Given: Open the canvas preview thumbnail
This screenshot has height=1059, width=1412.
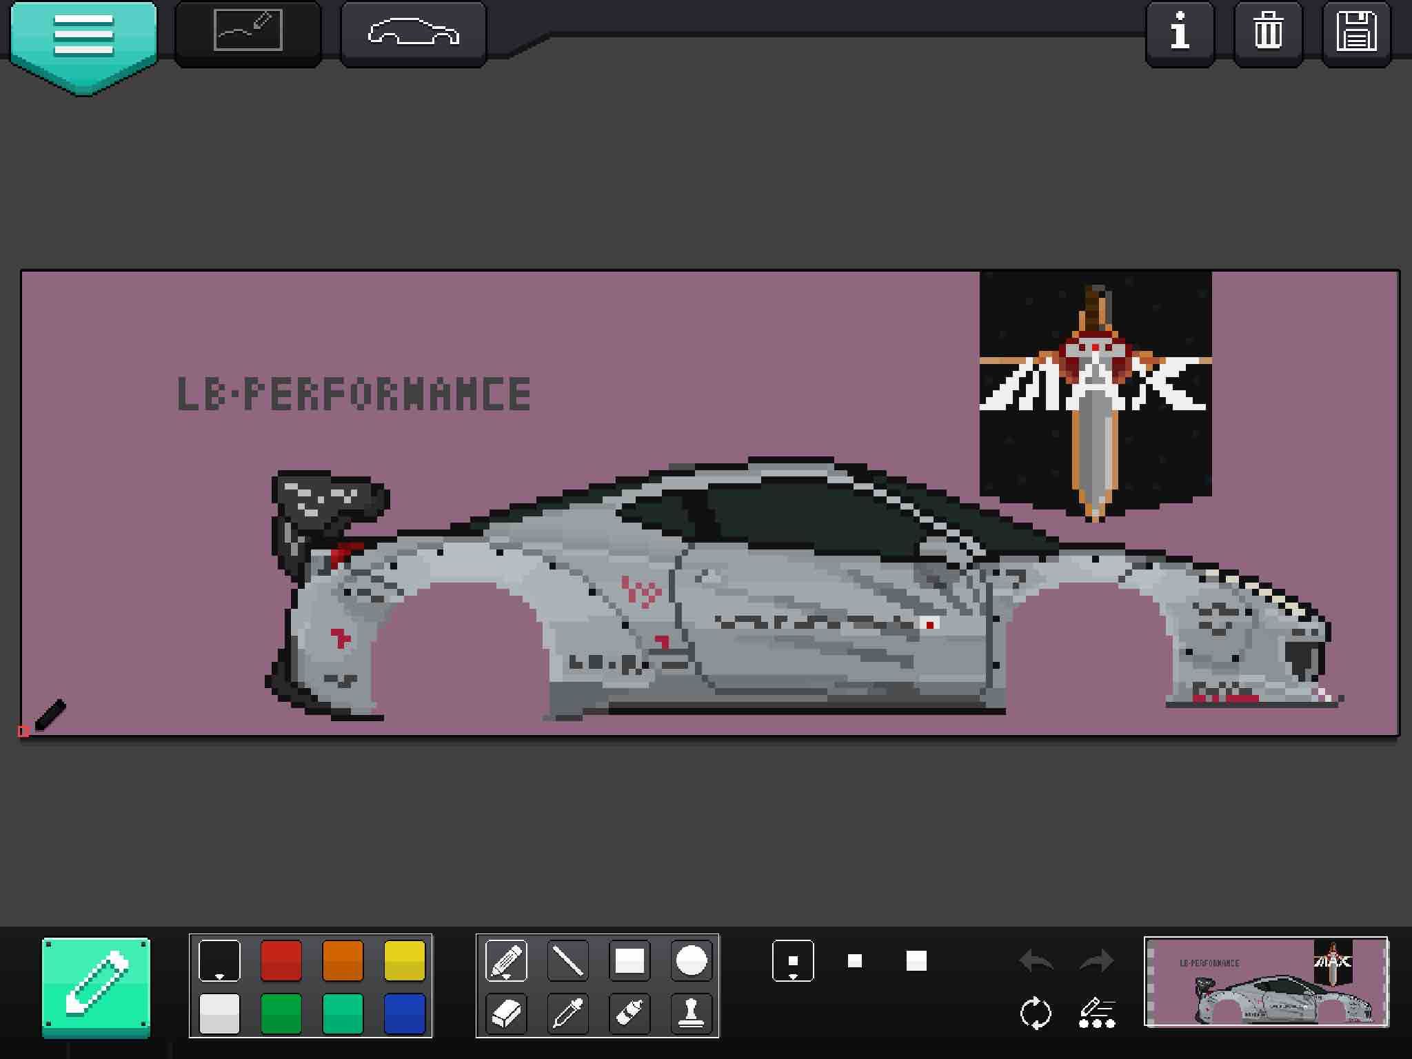Looking at the screenshot, I should click(1267, 982).
